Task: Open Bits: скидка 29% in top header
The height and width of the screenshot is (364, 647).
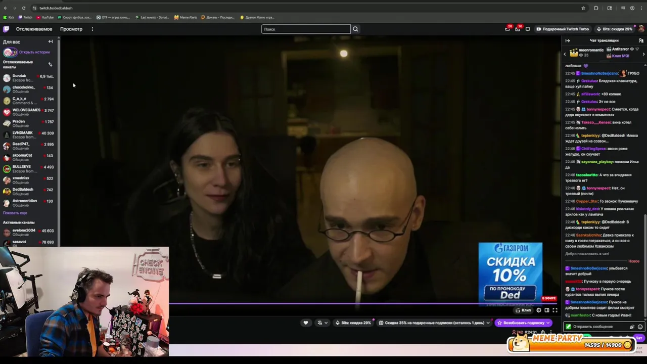Action: pyautogui.click(x=615, y=29)
